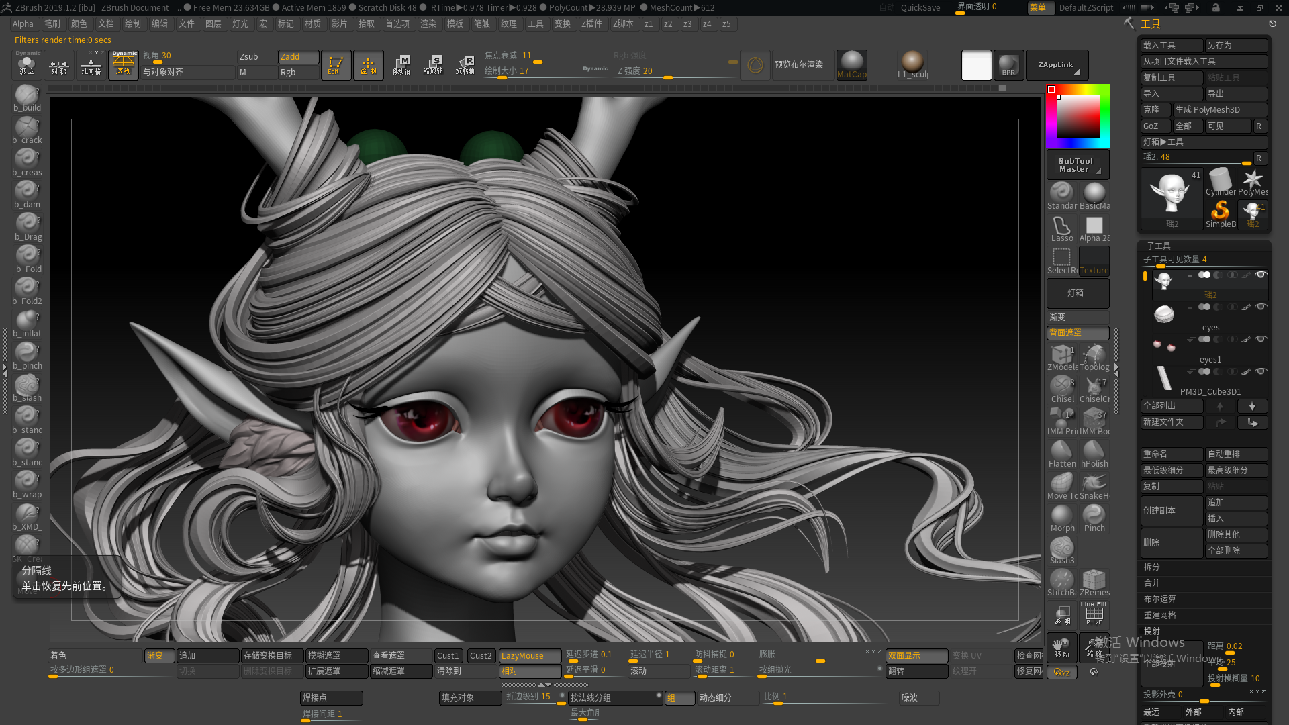Viewport: 1289px width, 725px height.
Task: Select the ZRemesher guides brush
Action: [x=1094, y=583]
